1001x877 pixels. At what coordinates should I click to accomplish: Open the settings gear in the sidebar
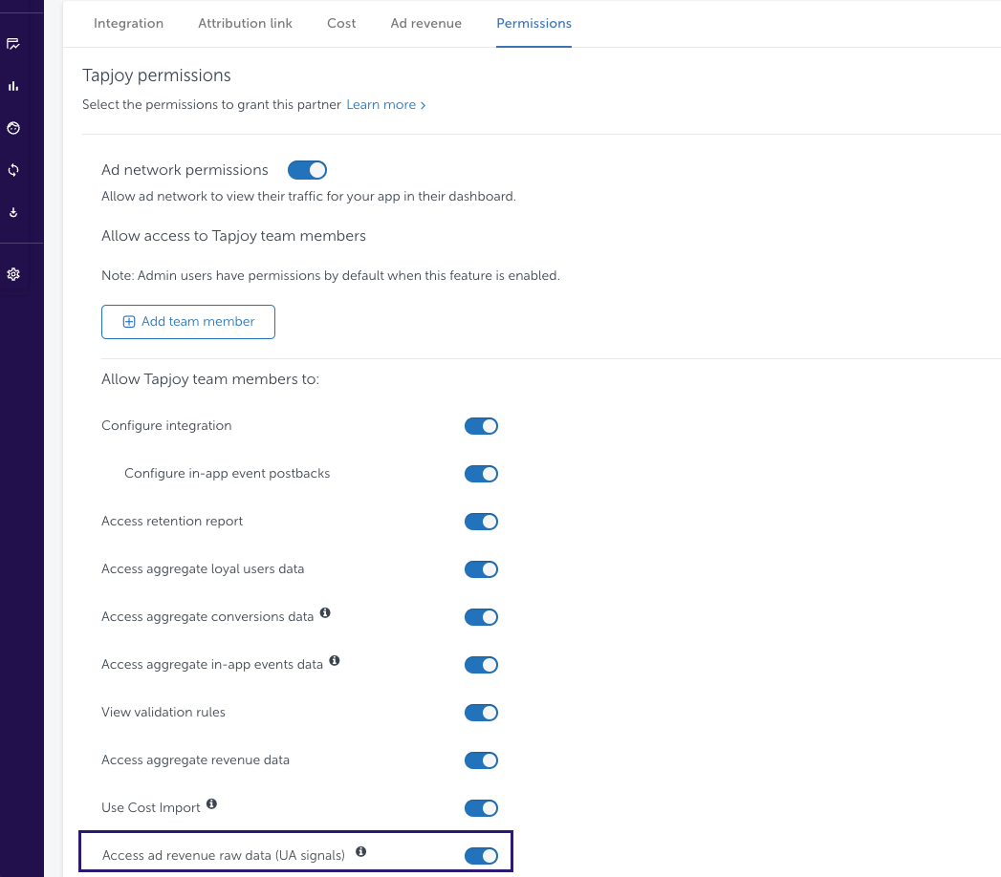[x=13, y=274]
